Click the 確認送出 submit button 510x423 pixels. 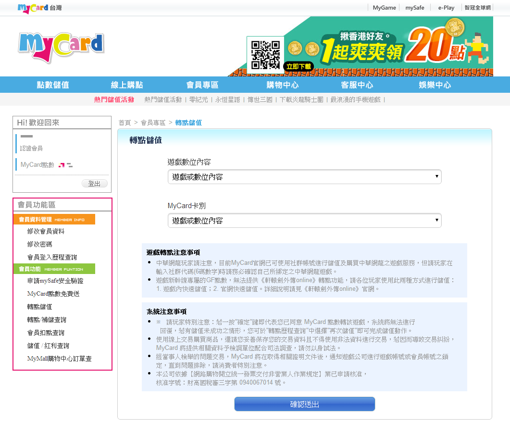304,404
